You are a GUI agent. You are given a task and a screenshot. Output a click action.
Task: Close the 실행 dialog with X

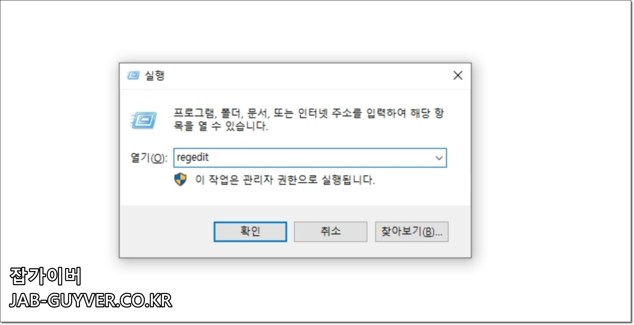[x=458, y=75]
